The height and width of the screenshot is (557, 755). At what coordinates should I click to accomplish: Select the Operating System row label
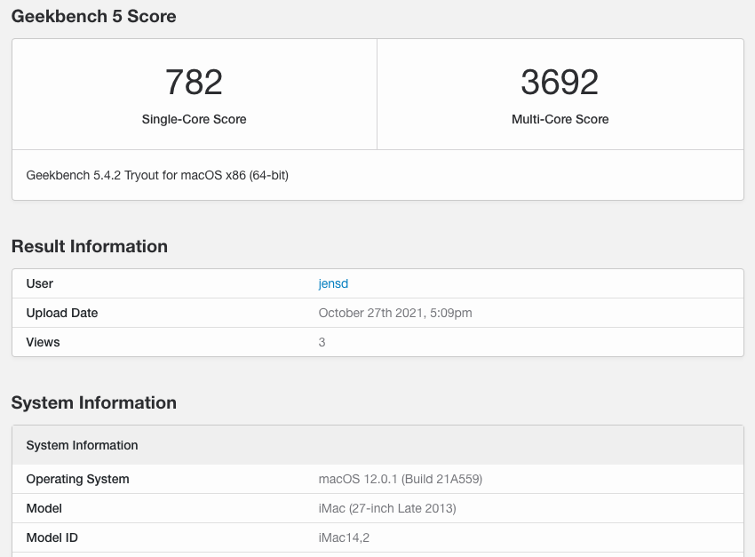tap(77, 480)
